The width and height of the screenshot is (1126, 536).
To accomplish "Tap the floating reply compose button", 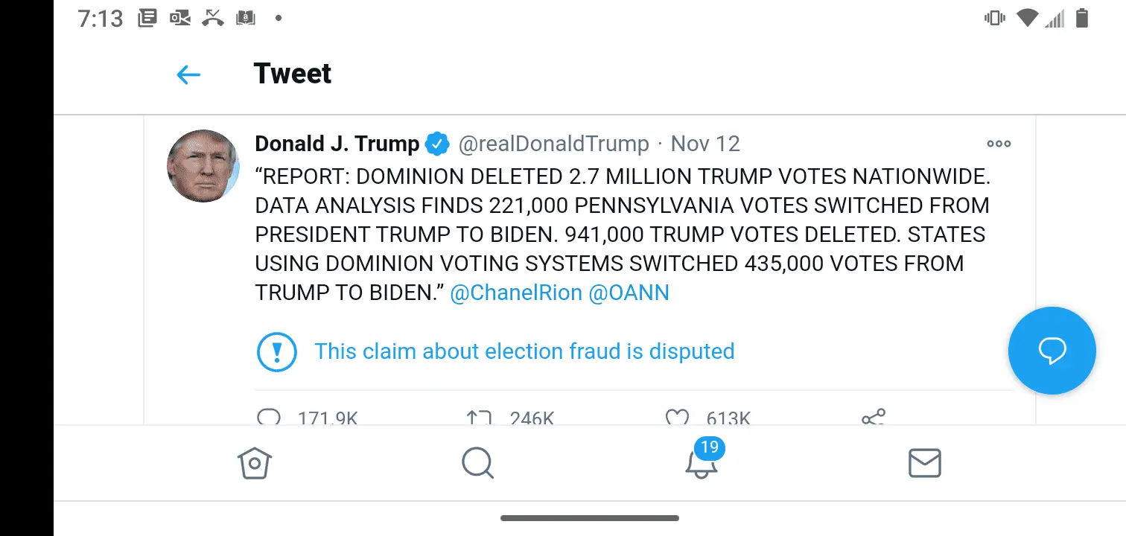I will 1052,350.
